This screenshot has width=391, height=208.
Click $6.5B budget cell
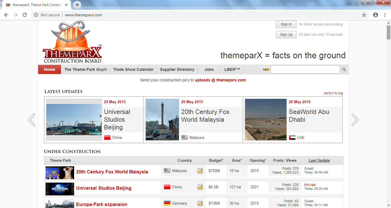214,187
